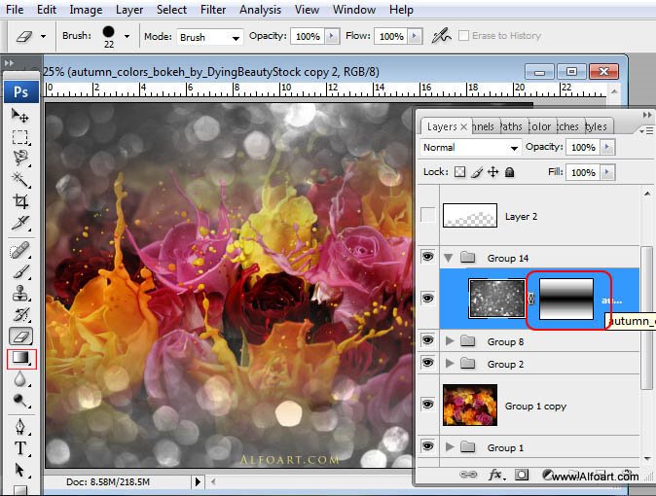The width and height of the screenshot is (656, 496).
Task: Show Layer 2 visibility box
Action: tap(427, 215)
